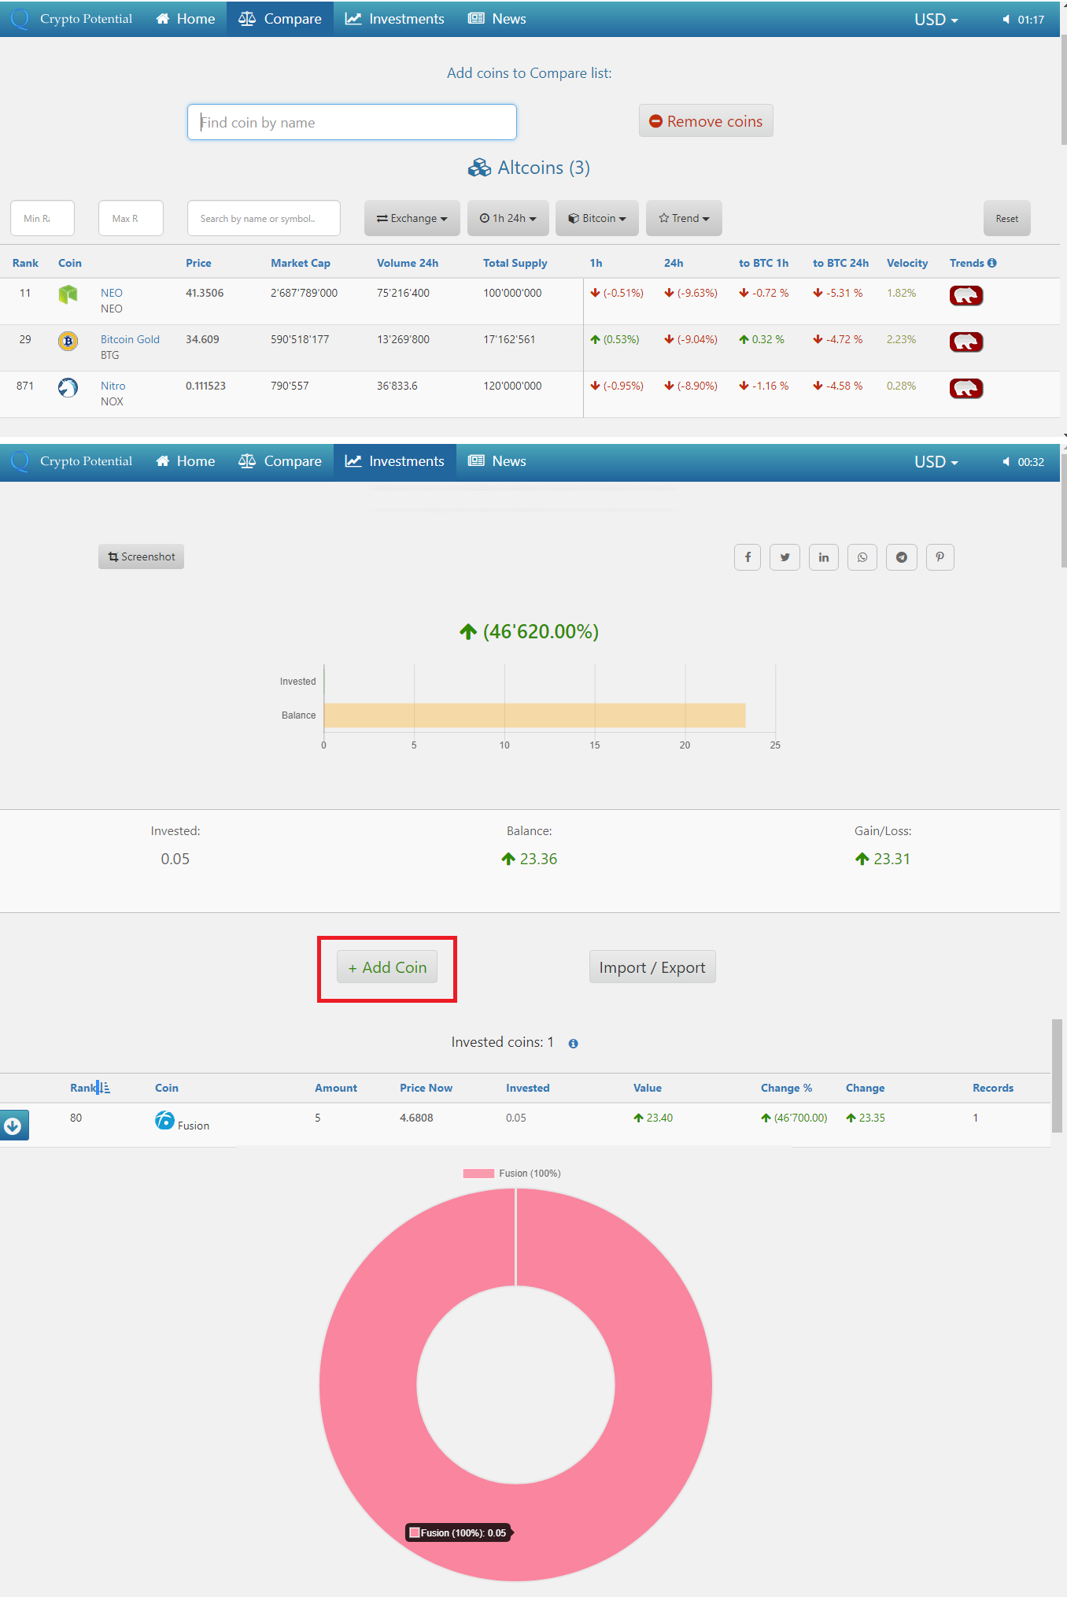The width and height of the screenshot is (1067, 1597).
Task: Sort altcoins by Velocity column
Action: [907, 263]
